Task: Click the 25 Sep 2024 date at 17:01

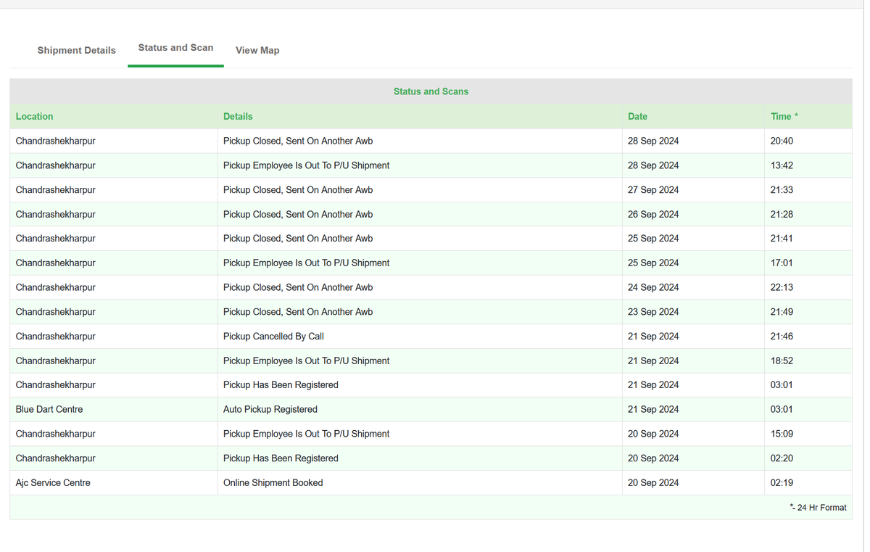Action: click(653, 263)
